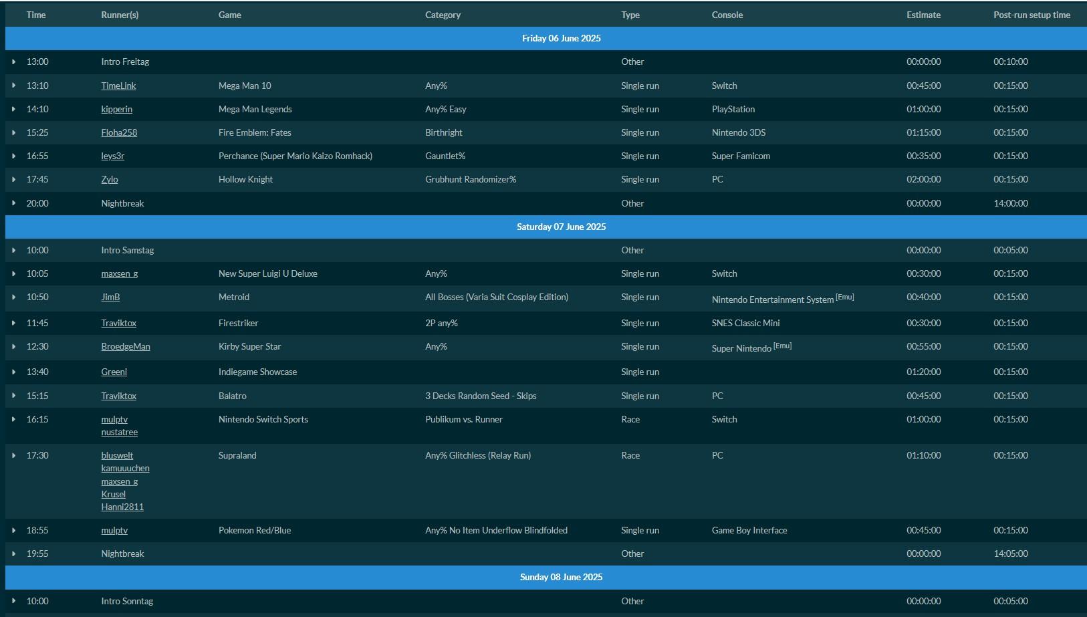Expand the 15:15 Balatro row
1087x617 pixels.
point(13,396)
